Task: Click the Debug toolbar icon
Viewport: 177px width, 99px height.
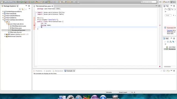Action: click(18, 2)
